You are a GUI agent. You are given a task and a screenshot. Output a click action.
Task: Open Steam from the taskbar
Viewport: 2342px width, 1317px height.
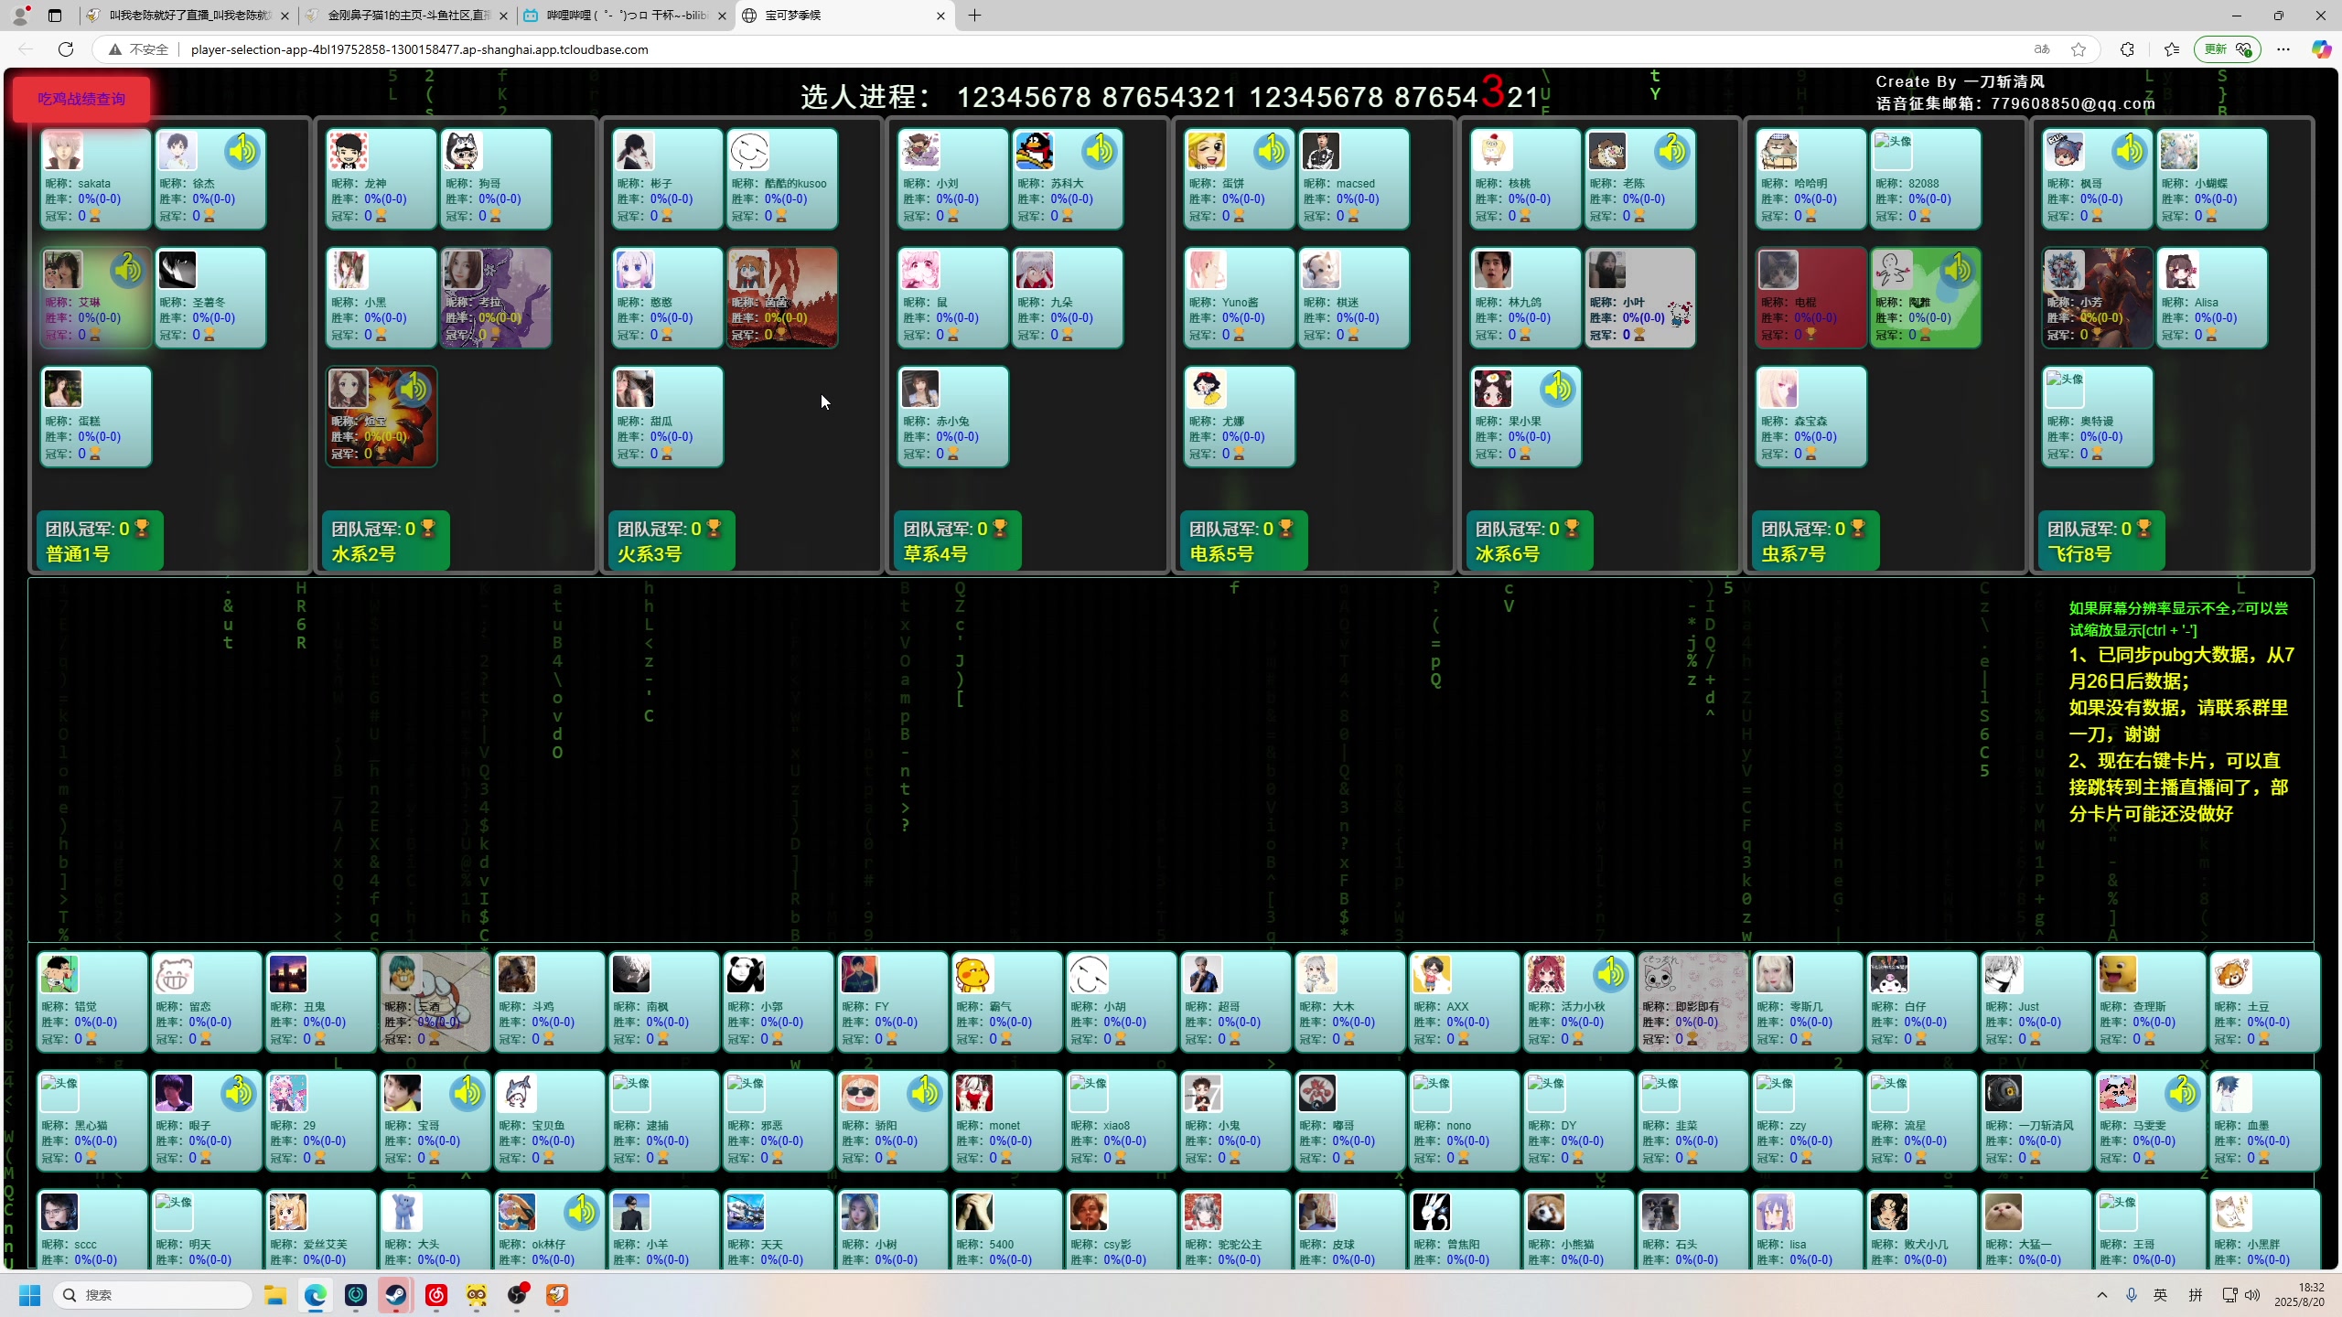(x=396, y=1295)
